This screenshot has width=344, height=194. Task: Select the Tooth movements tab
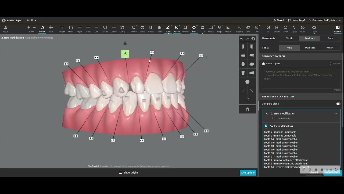point(289,38)
